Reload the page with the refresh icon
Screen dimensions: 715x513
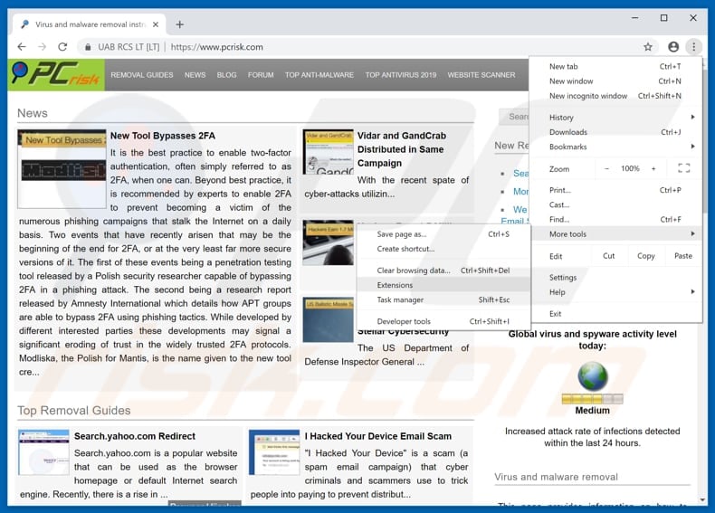coord(62,47)
